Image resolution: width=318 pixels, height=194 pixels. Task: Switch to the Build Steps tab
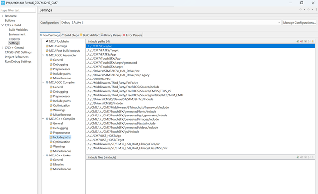pos(70,35)
